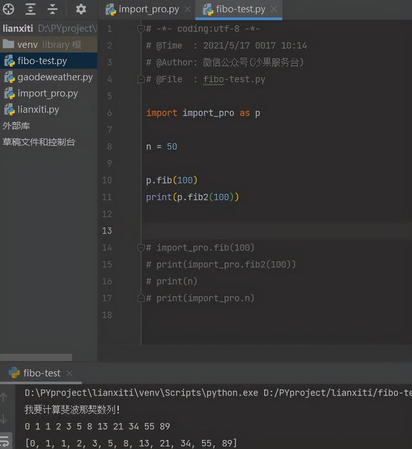412x449 pixels.
Task: Close the fibo-test run tab
Action: coord(70,373)
